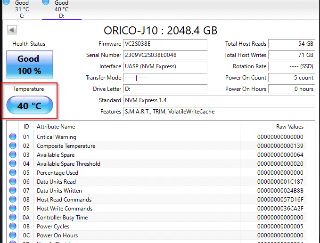Select the Data Units Read attribute name
320x243 pixels.
coord(57,182)
